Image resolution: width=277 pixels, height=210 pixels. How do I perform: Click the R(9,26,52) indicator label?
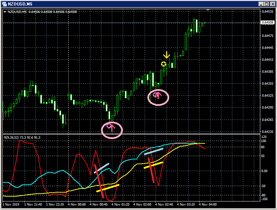[x=22, y=137]
